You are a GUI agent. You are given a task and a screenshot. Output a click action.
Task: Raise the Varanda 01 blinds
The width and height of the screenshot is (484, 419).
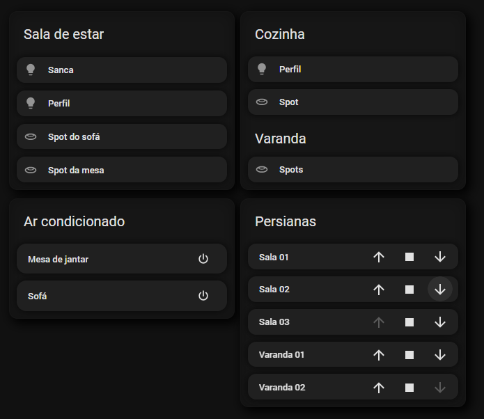[x=379, y=355]
